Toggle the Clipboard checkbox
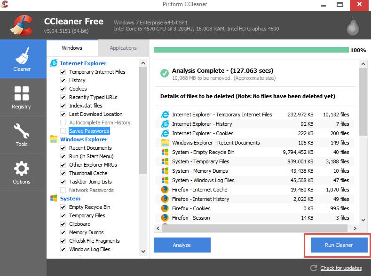 tap(63, 224)
